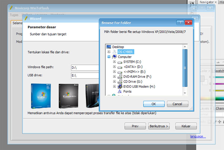This screenshot has width=224, height=150.
Task: Click the Windows Server 2003 box thumbnail
Action: pos(69,96)
